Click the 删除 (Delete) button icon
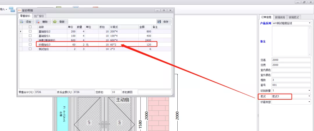Viewport: 314px width, 131px height. tap(38, 21)
